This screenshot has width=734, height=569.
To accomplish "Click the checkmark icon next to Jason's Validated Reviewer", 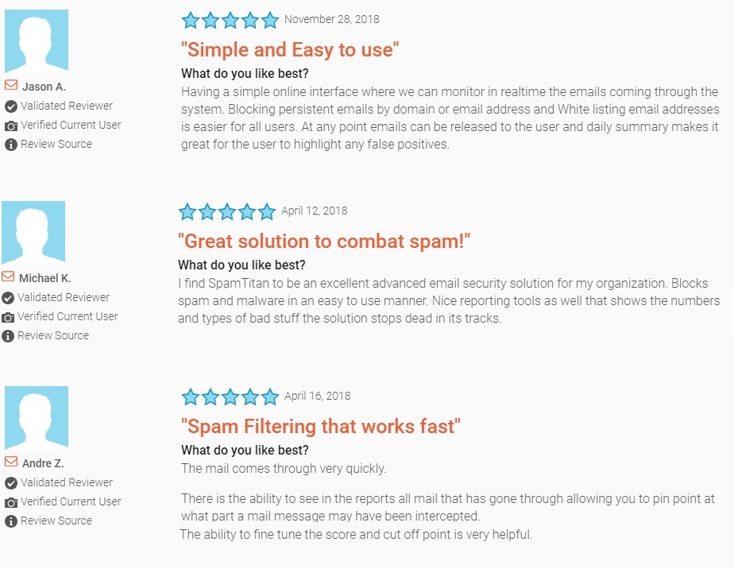I will tap(11, 106).
